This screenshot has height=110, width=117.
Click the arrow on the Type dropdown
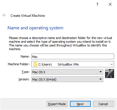100,72
